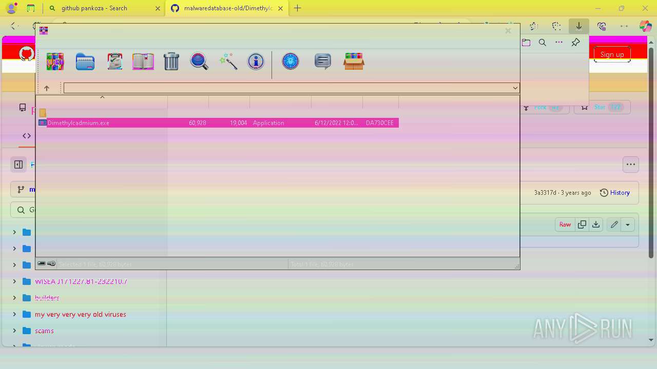Open downloads folder from the Downloads popup
Screen dimensions: 657x369
526,43
